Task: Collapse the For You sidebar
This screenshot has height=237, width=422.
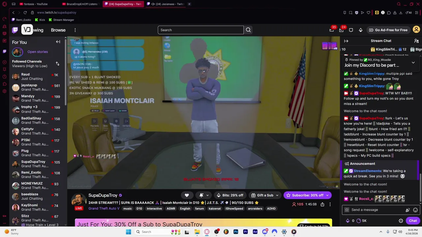Action: [58, 42]
